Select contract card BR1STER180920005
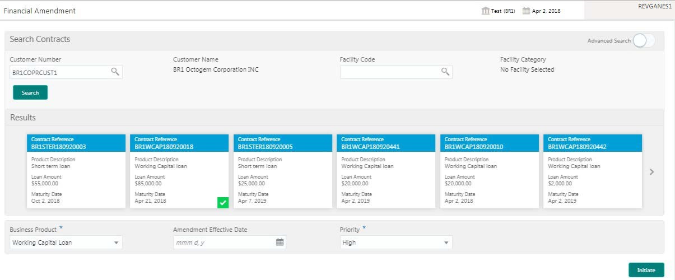The image size is (675, 280). pyautogui.click(x=283, y=171)
